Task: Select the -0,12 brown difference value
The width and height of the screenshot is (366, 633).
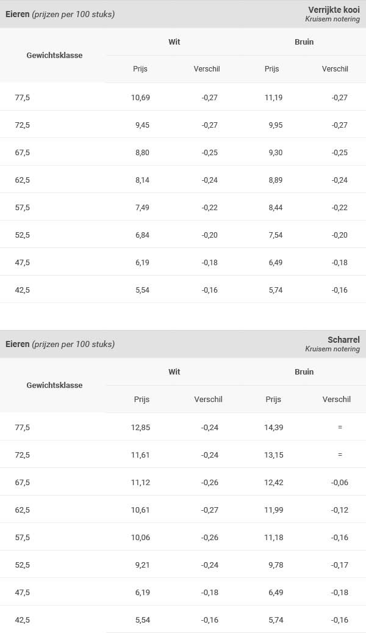Action: click(x=339, y=510)
